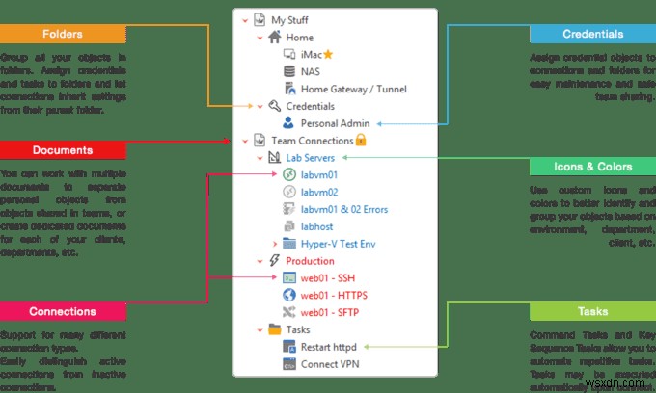The height and width of the screenshot is (393, 656).
Task: Select Home Gateway / Tunnel label
Action: coord(353,89)
